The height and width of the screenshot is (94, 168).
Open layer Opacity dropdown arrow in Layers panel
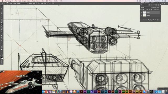[160, 7]
